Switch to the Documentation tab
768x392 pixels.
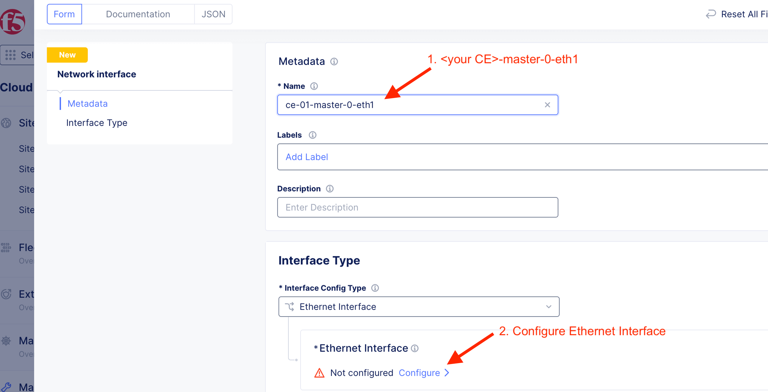pos(138,14)
